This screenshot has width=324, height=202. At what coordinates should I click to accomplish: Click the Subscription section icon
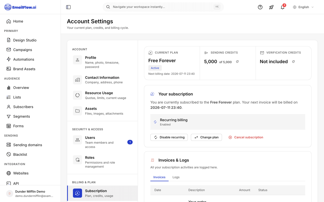pyautogui.click(x=77, y=193)
